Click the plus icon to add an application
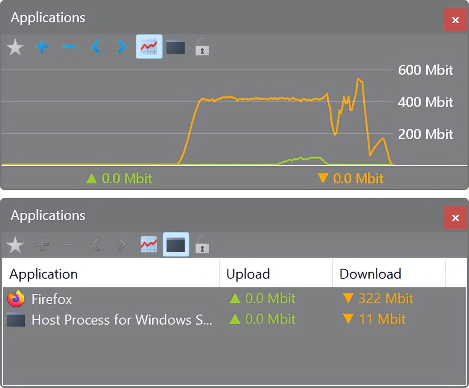 42,47
